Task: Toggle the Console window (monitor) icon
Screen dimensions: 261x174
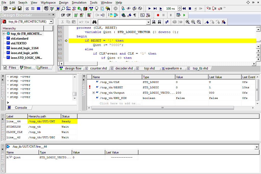Action: pyautogui.click(x=58, y=8)
